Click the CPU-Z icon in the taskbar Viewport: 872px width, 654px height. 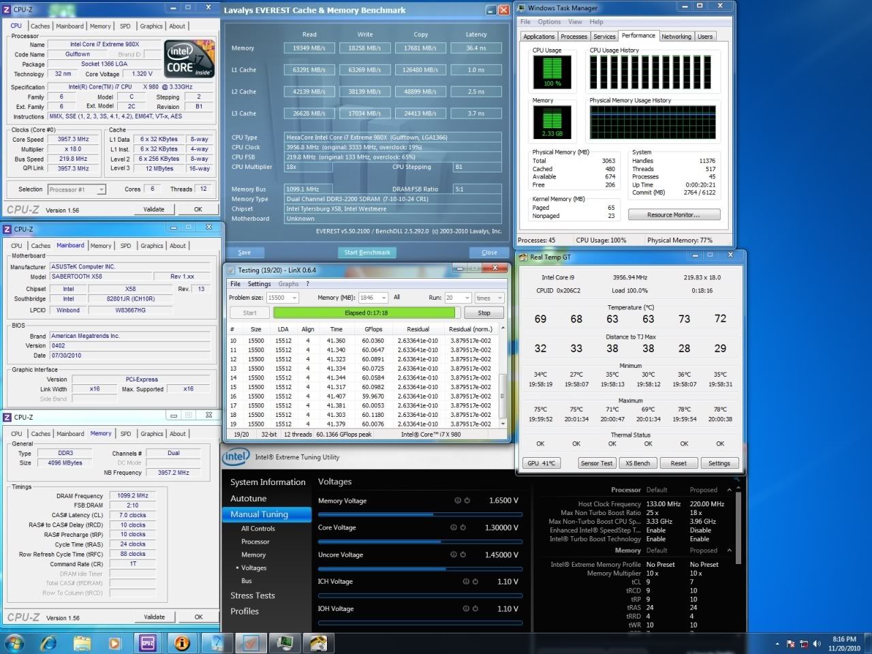pyautogui.click(x=148, y=642)
